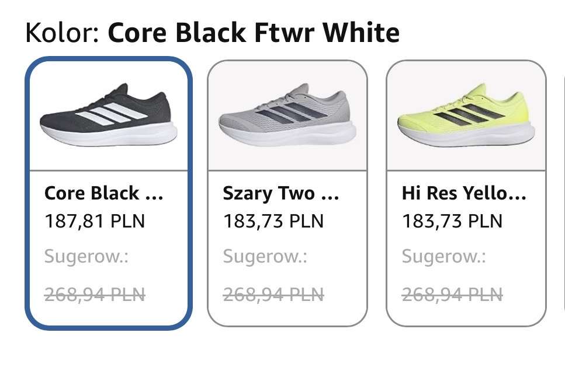This screenshot has width=565, height=371.
Task: Choose the Core Black color option label
Action: tap(104, 193)
